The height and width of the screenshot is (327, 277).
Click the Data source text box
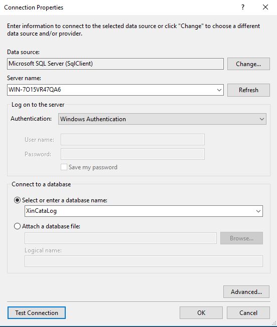[x=115, y=64]
